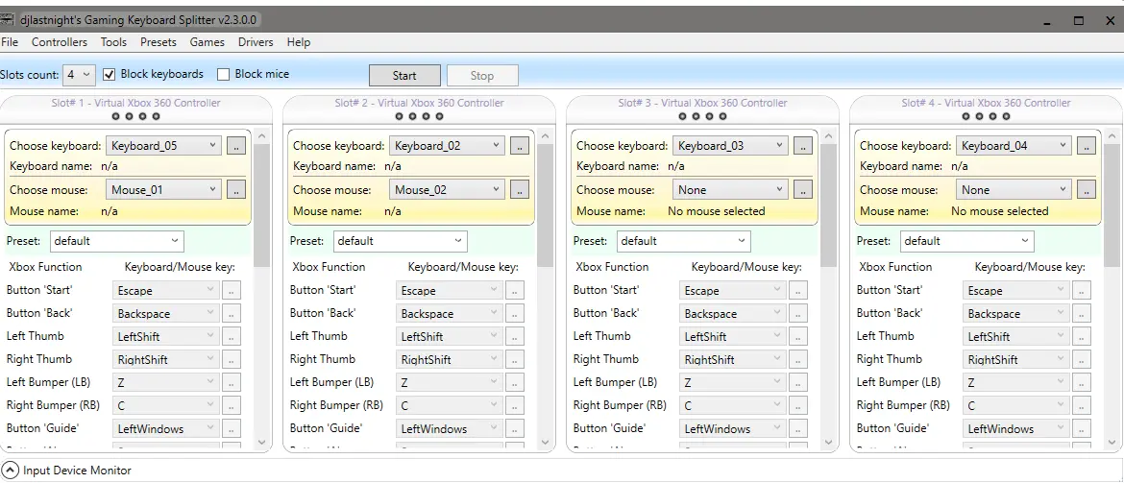Open Slot 3 Choose keyboard dropdown Keyboard_03
The width and height of the screenshot is (1124, 483).
pos(730,145)
